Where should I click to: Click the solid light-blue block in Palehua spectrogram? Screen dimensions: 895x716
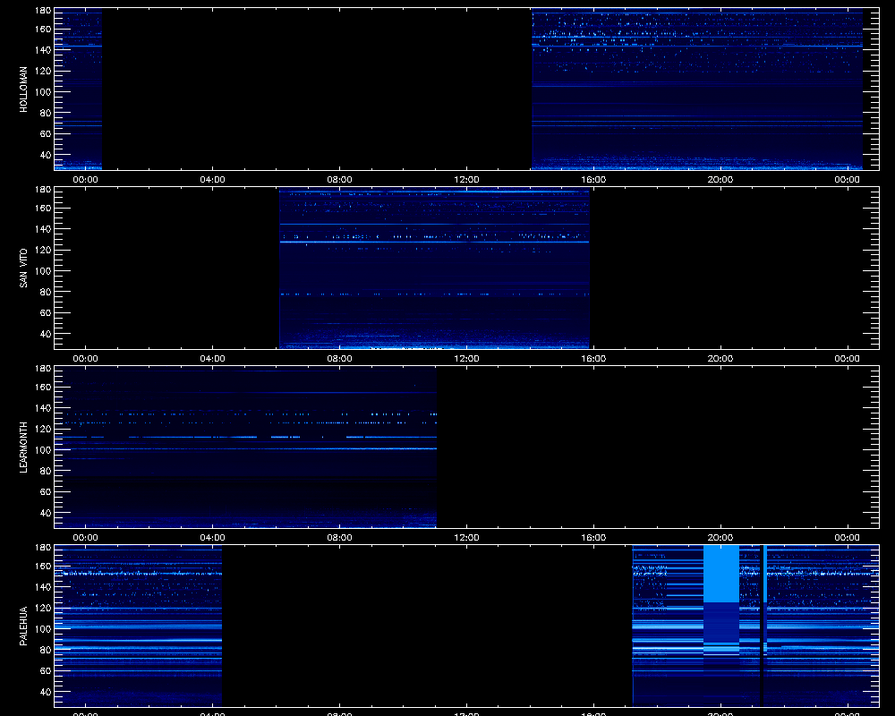720,574
